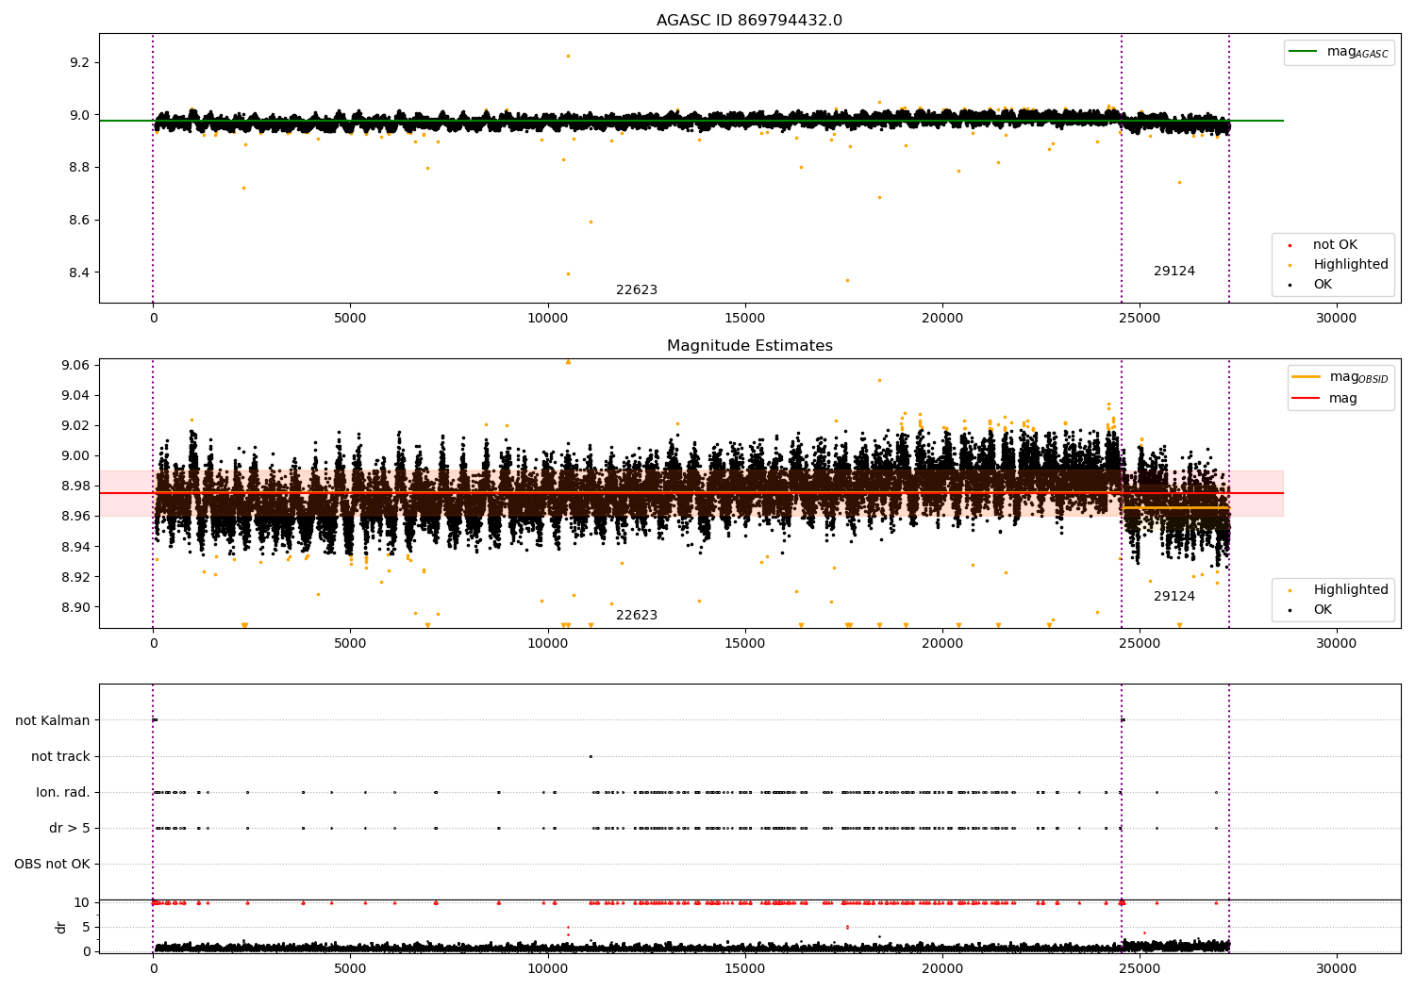
Task: Select 'OK' legend entry in the middle panel
Action: (x=1323, y=610)
